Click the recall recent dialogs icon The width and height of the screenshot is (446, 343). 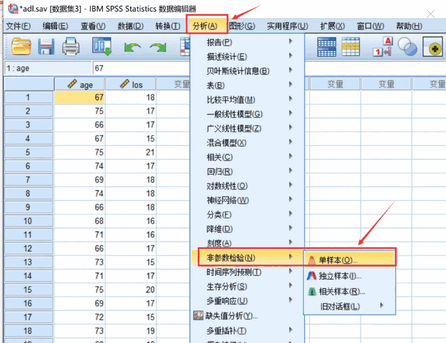click(x=102, y=46)
